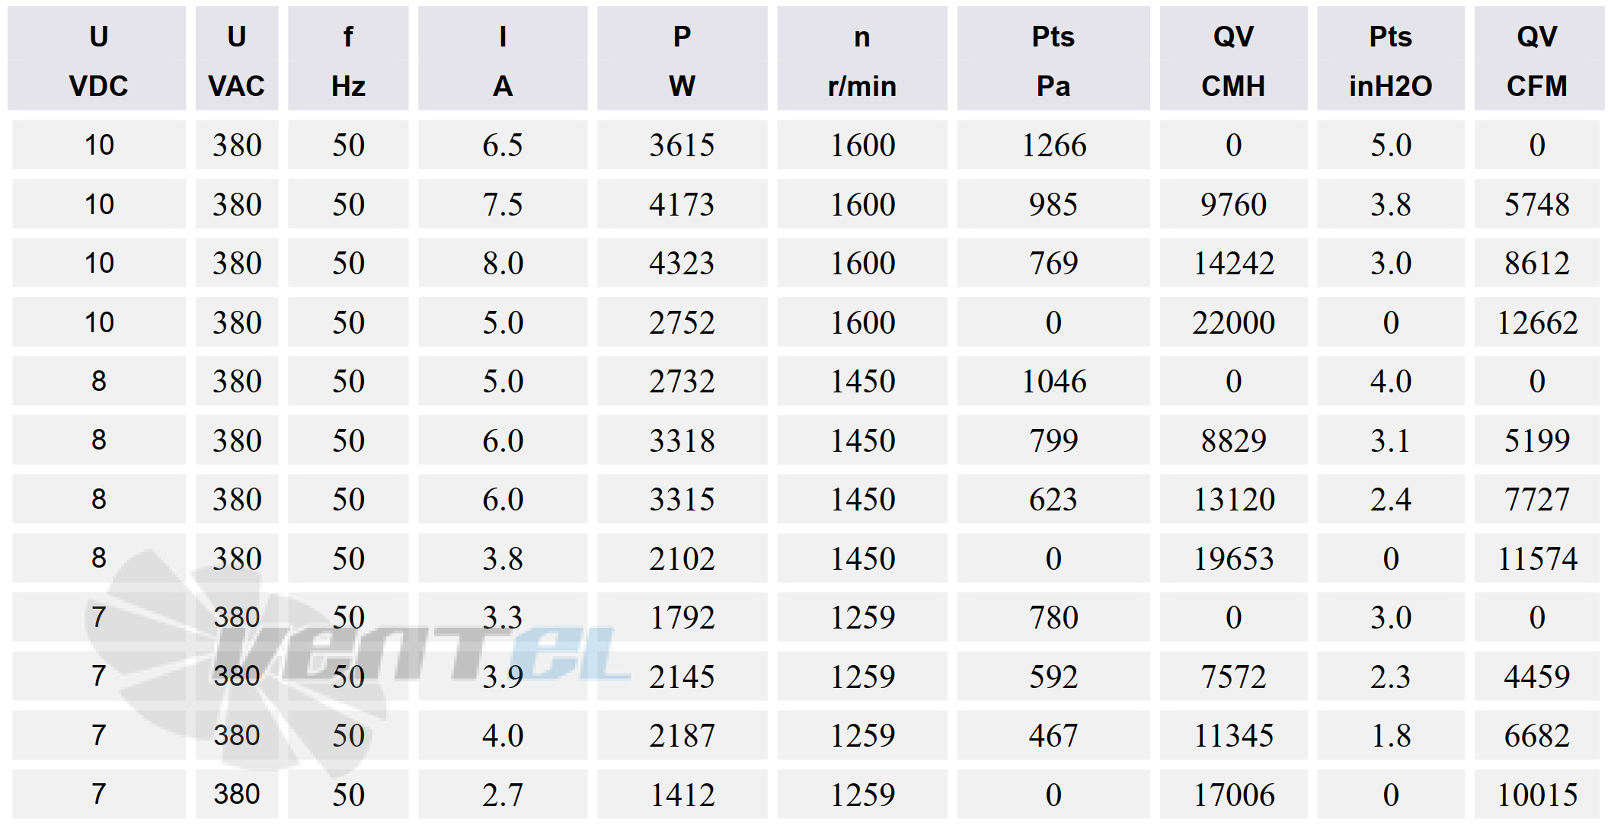This screenshot has width=1611, height=832.
Task: Select the 'P W' power column header
Action: (x=682, y=59)
